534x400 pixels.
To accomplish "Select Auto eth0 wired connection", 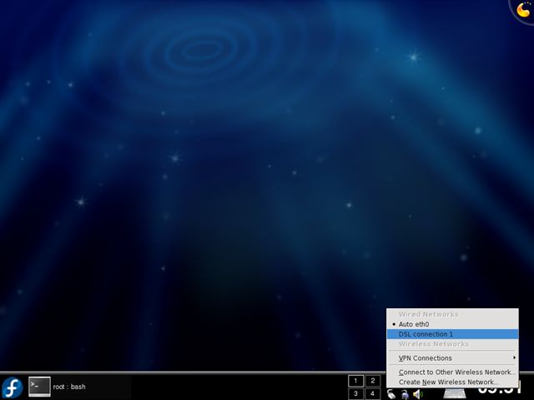I will coord(452,324).
